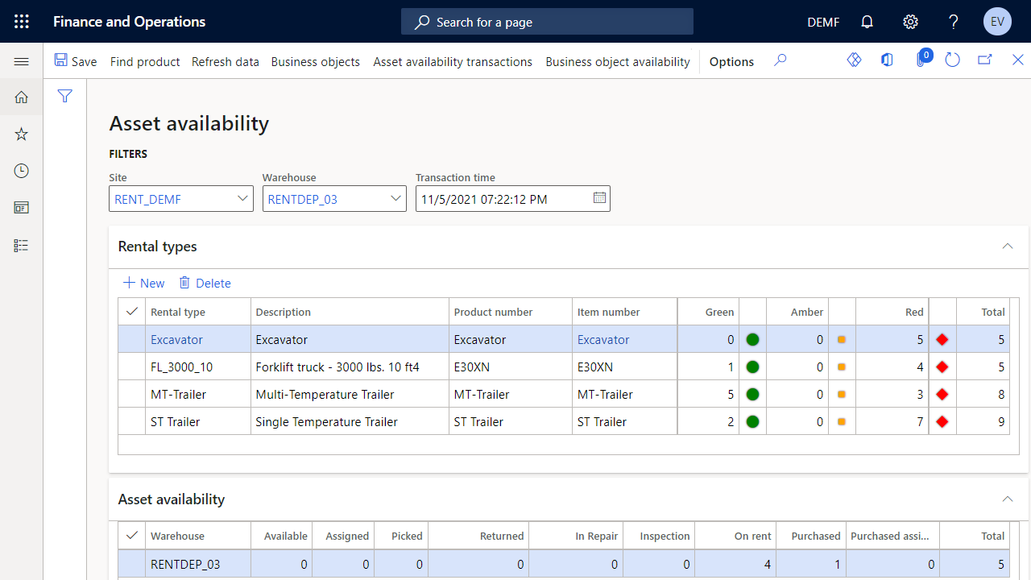Open the Excavator item number link
Image resolution: width=1031 pixels, height=580 pixels.
pos(603,339)
